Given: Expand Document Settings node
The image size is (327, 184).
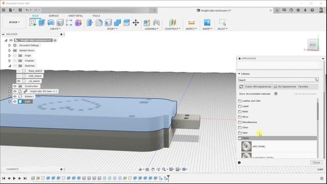Looking at the screenshot, I should 9,45.
